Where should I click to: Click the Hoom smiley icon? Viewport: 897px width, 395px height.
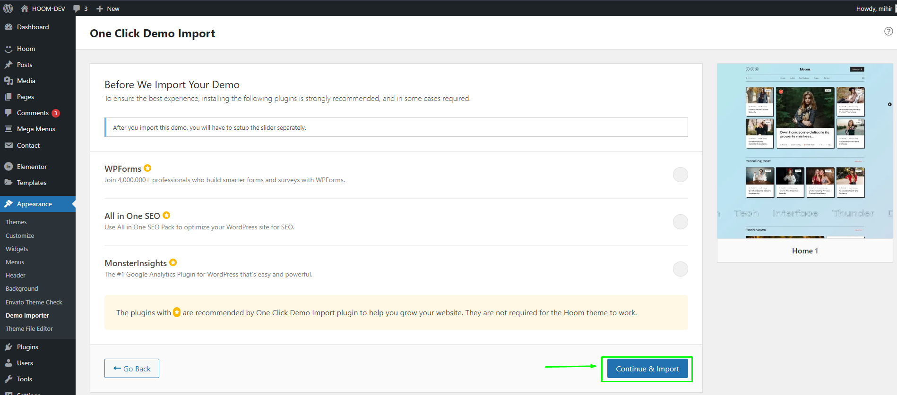pyautogui.click(x=9, y=49)
